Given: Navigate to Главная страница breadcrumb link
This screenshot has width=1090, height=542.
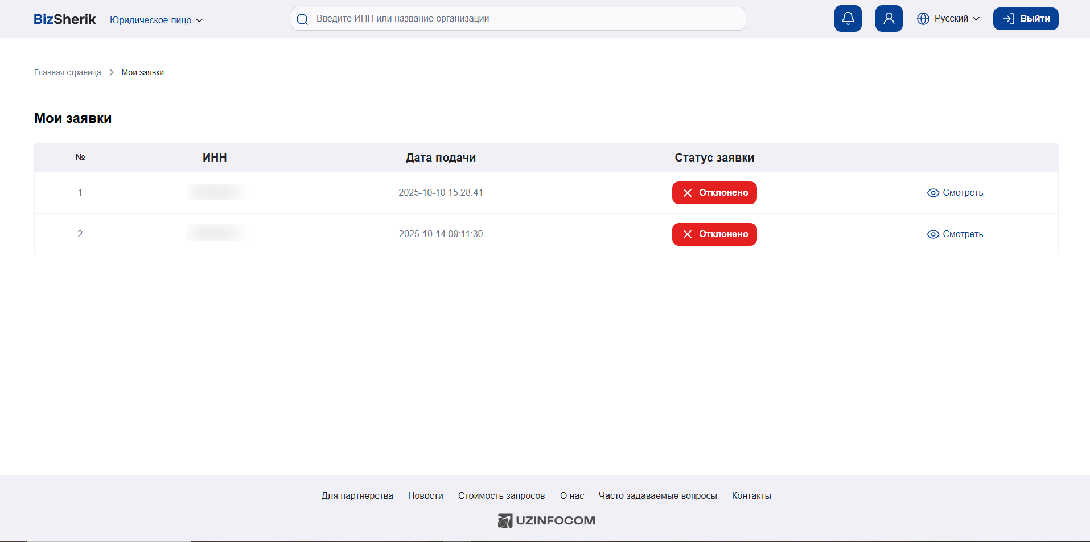Looking at the screenshot, I should click(67, 72).
